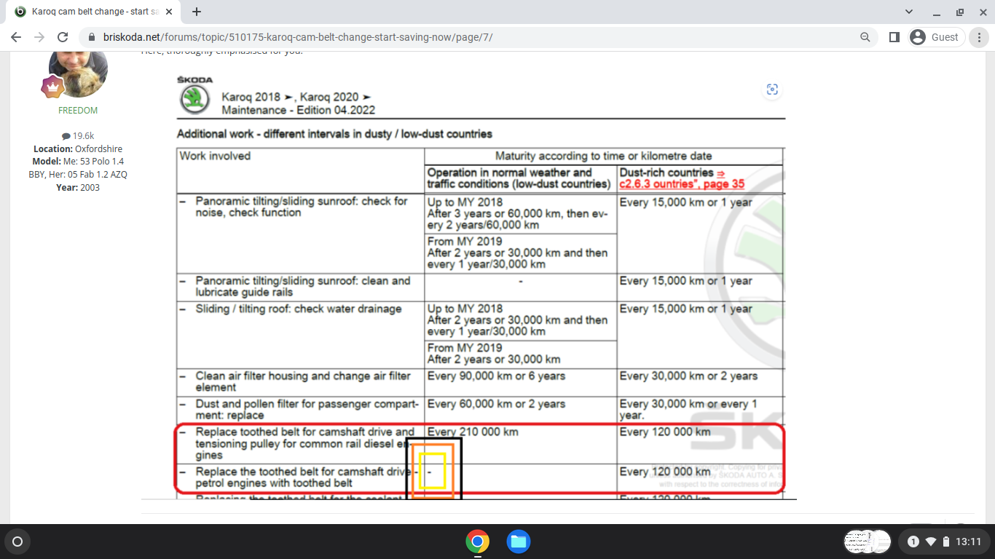Click the notification counter showing 1

pyautogui.click(x=913, y=542)
